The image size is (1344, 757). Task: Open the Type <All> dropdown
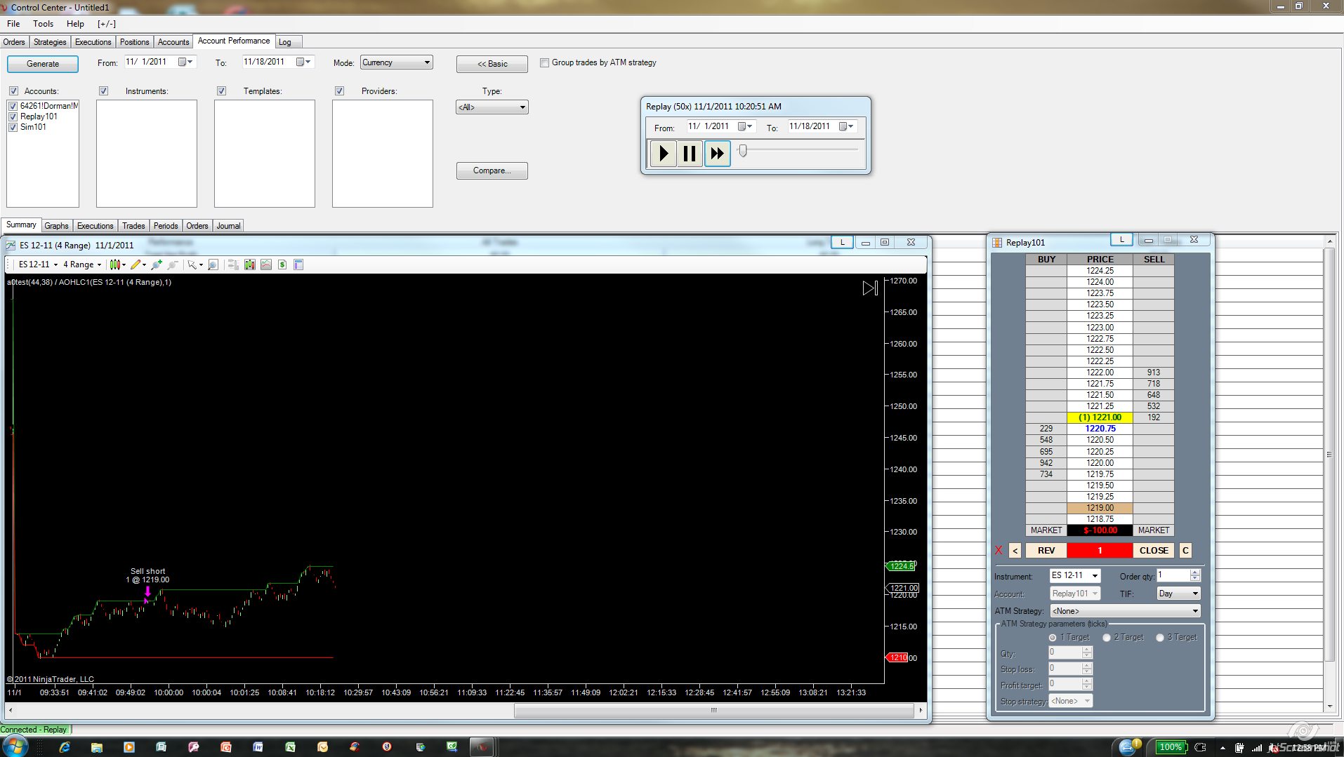[x=492, y=107]
